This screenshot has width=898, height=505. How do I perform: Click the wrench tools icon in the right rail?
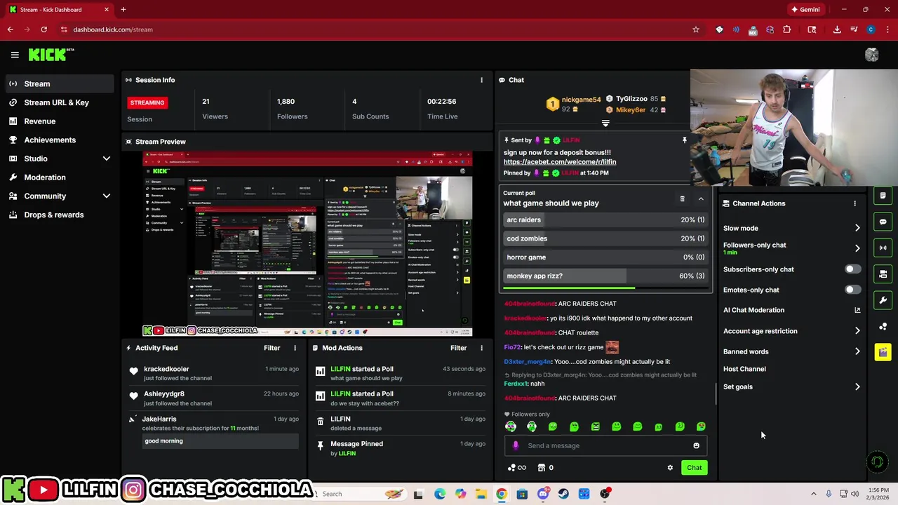coord(883,300)
